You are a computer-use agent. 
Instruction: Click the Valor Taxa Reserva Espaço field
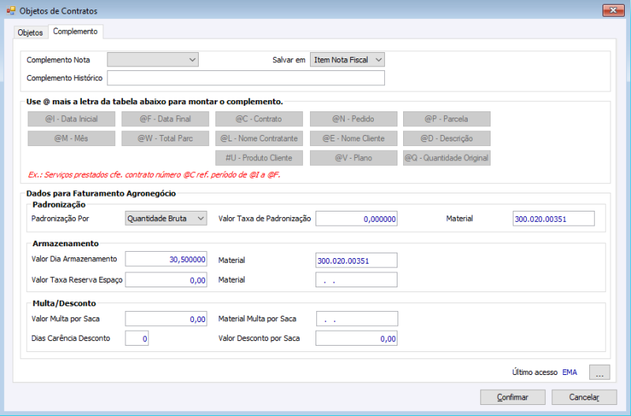[166, 280]
